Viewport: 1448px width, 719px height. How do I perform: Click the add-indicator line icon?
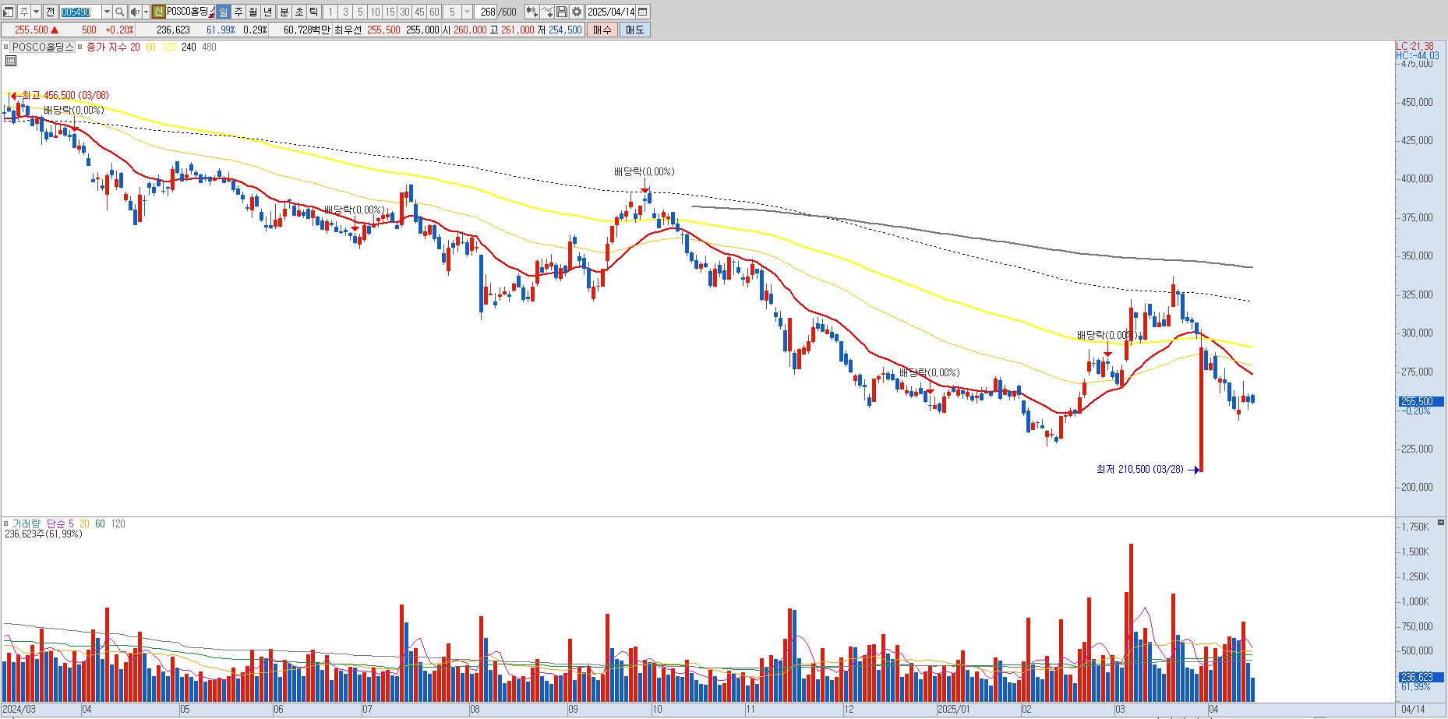point(547,12)
